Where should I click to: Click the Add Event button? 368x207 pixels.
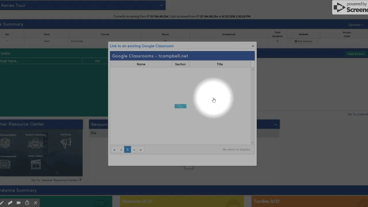click(x=356, y=54)
